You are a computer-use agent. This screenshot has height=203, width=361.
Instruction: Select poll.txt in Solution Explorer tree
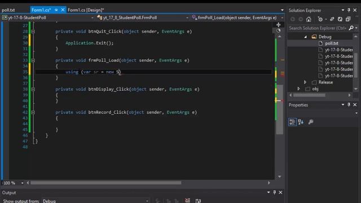point(332,43)
